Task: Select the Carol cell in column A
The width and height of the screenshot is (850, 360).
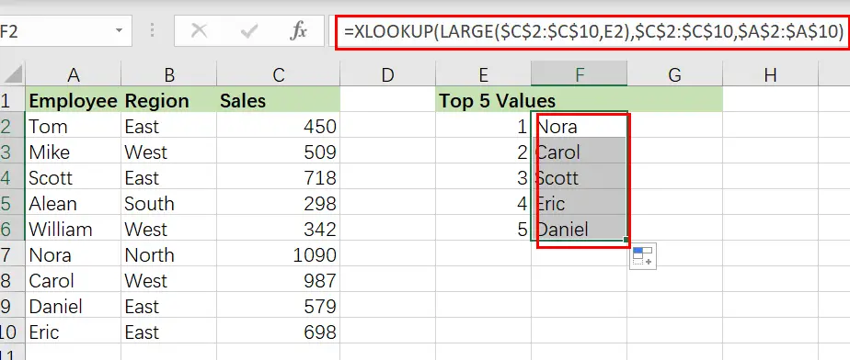Action: coord(74,279)
